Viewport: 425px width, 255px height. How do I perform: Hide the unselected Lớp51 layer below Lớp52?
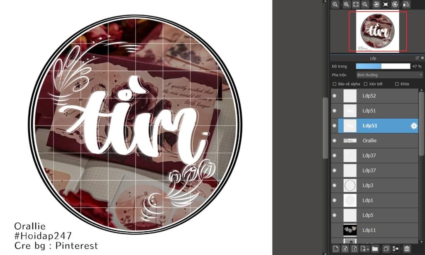pyautogui.click(x=335, y=111)
